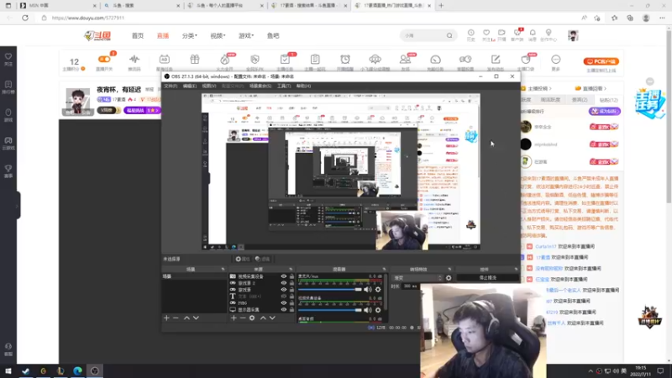Adjust the 麦克风/Aux volume slider
Screen dimensions: 672x378
330,290
